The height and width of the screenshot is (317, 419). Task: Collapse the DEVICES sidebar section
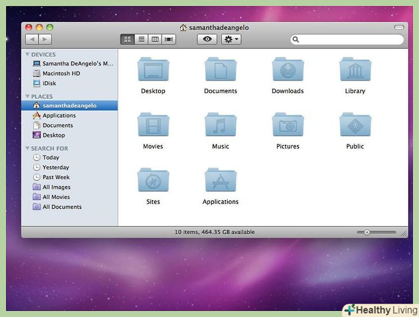(27, 55)
